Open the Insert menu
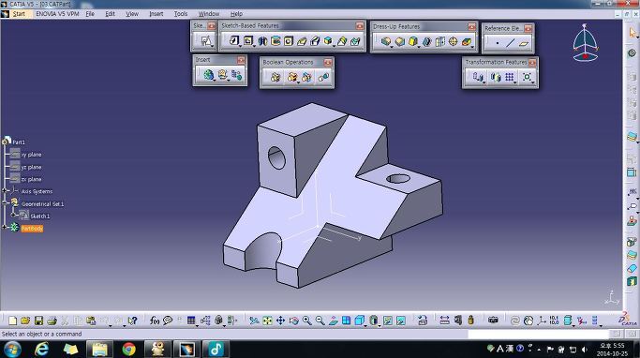The image size is (640, 358). [156, 13]
